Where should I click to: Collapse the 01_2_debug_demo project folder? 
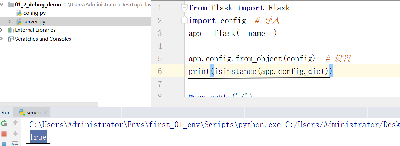coord(2,5)
